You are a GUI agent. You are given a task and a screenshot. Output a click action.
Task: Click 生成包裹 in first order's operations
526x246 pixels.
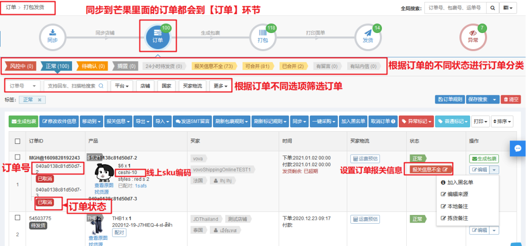click(x=484, y=158)
